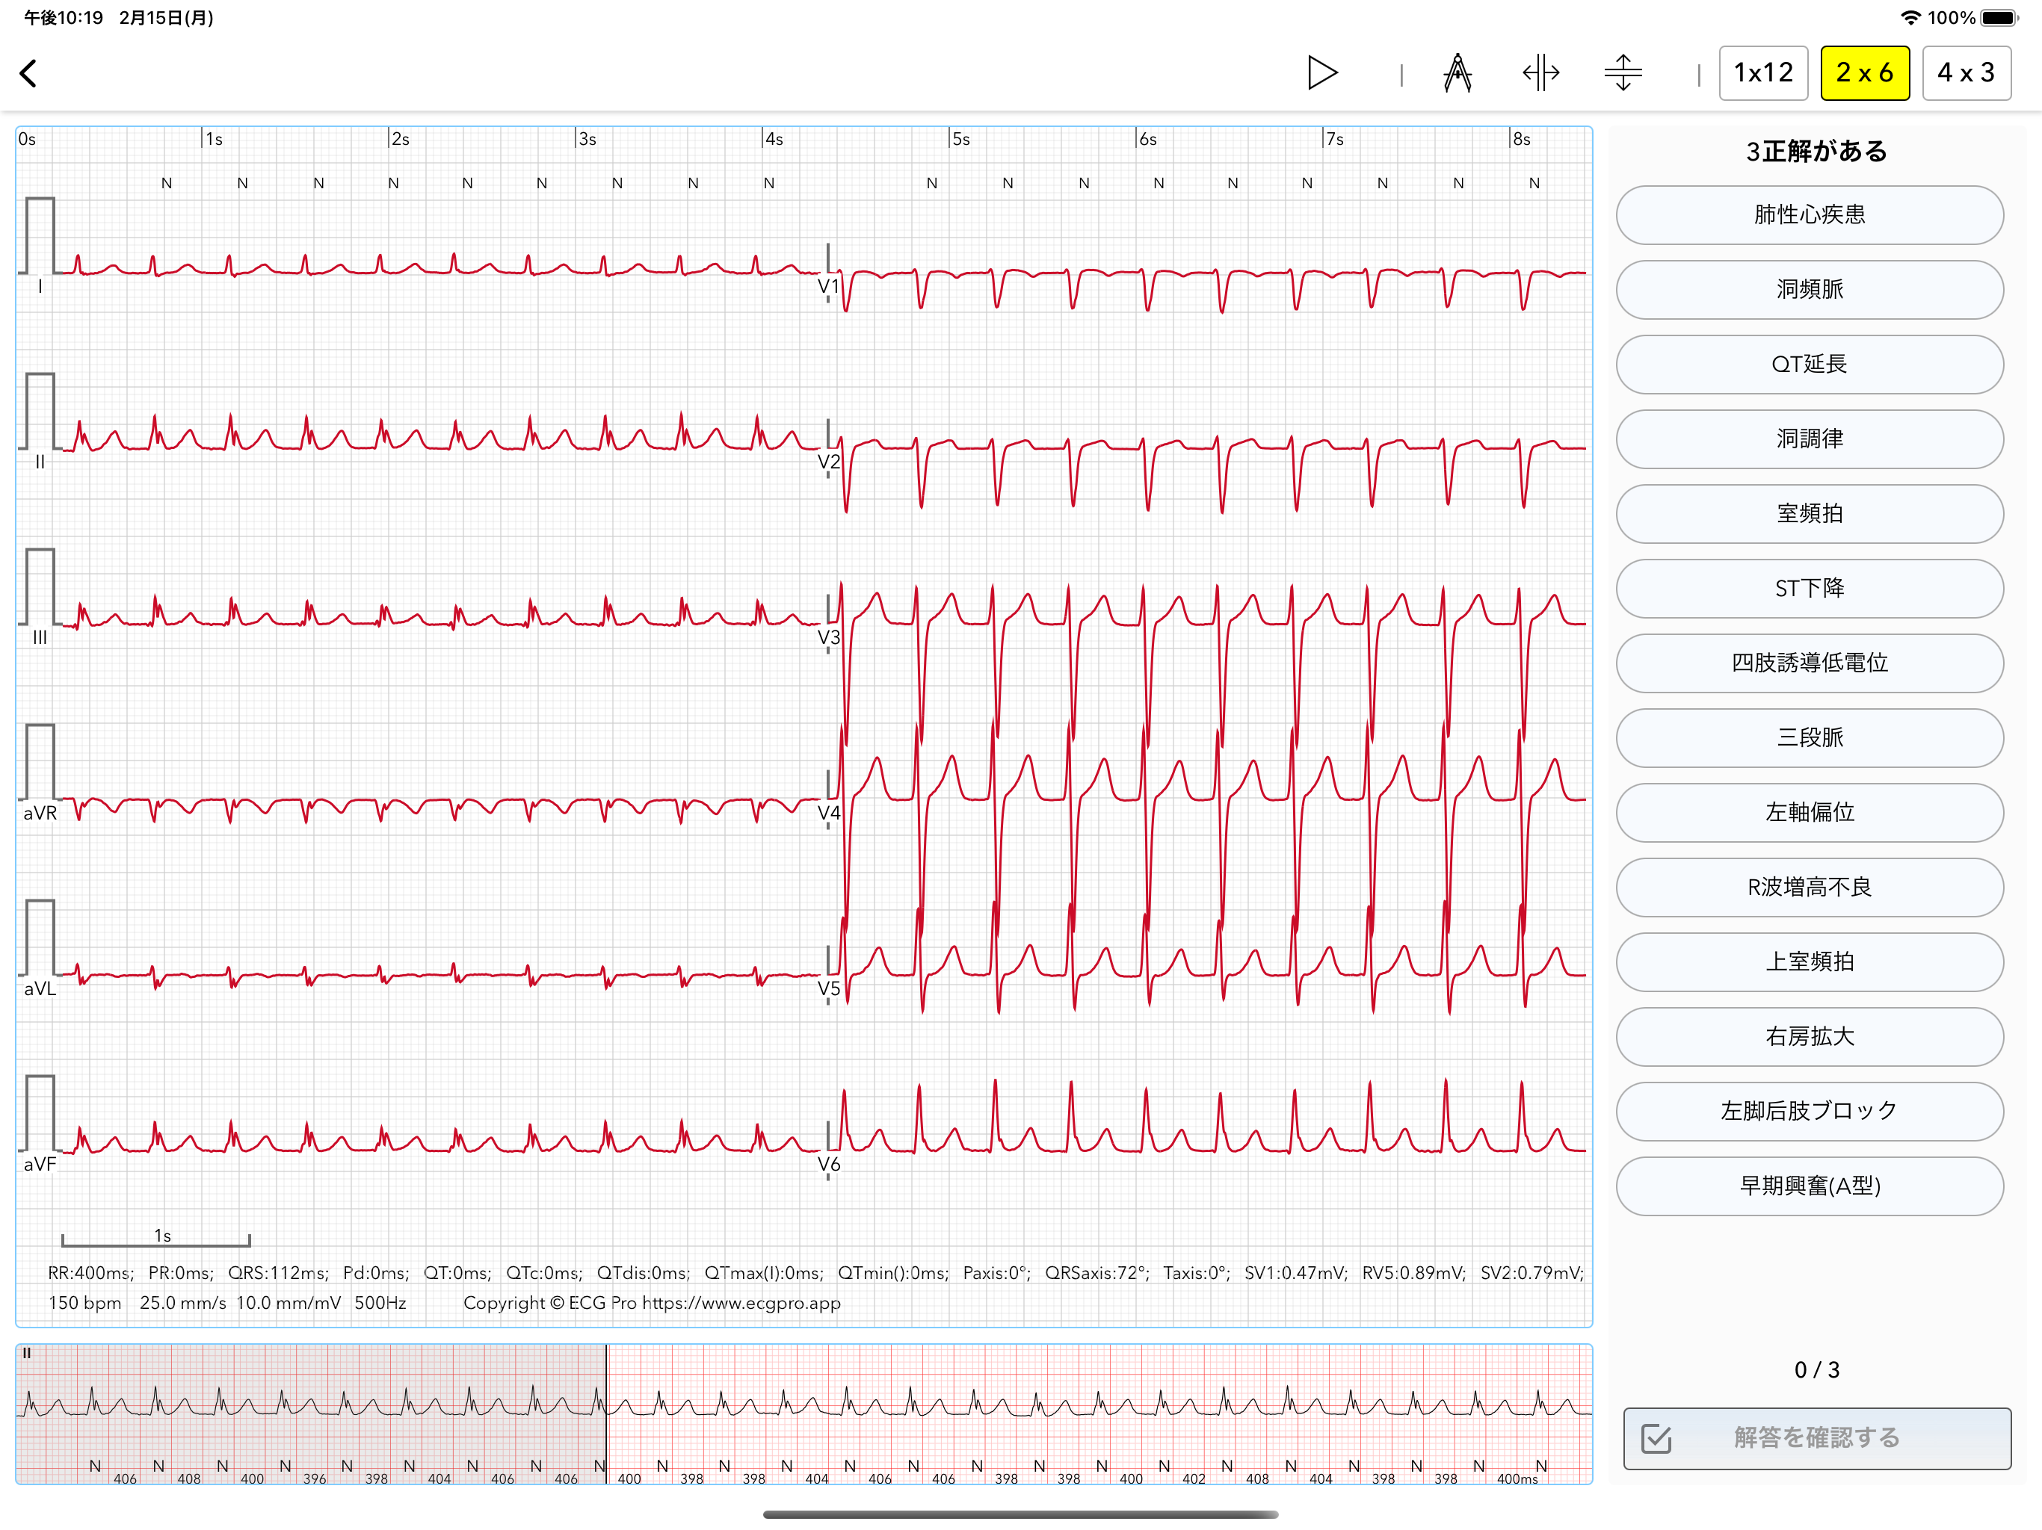Tap the battery status icon
The image size is (2042, 1530).
[x=1999, y=17]
